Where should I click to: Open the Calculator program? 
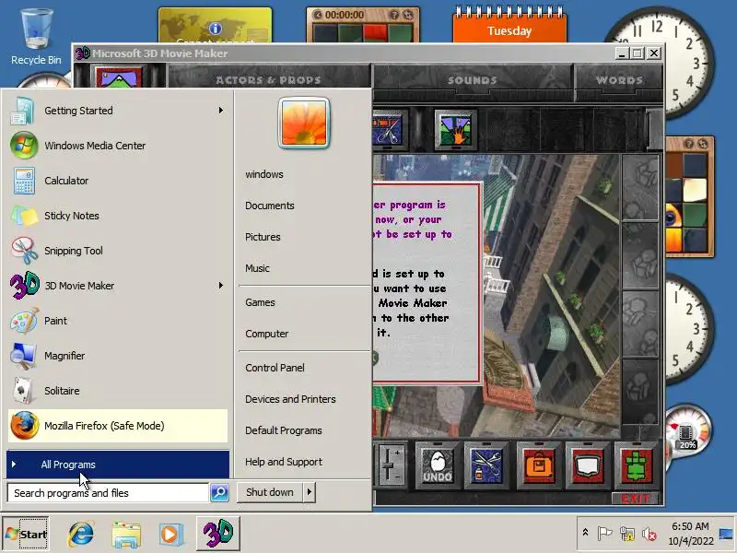(x=118, y=181)
